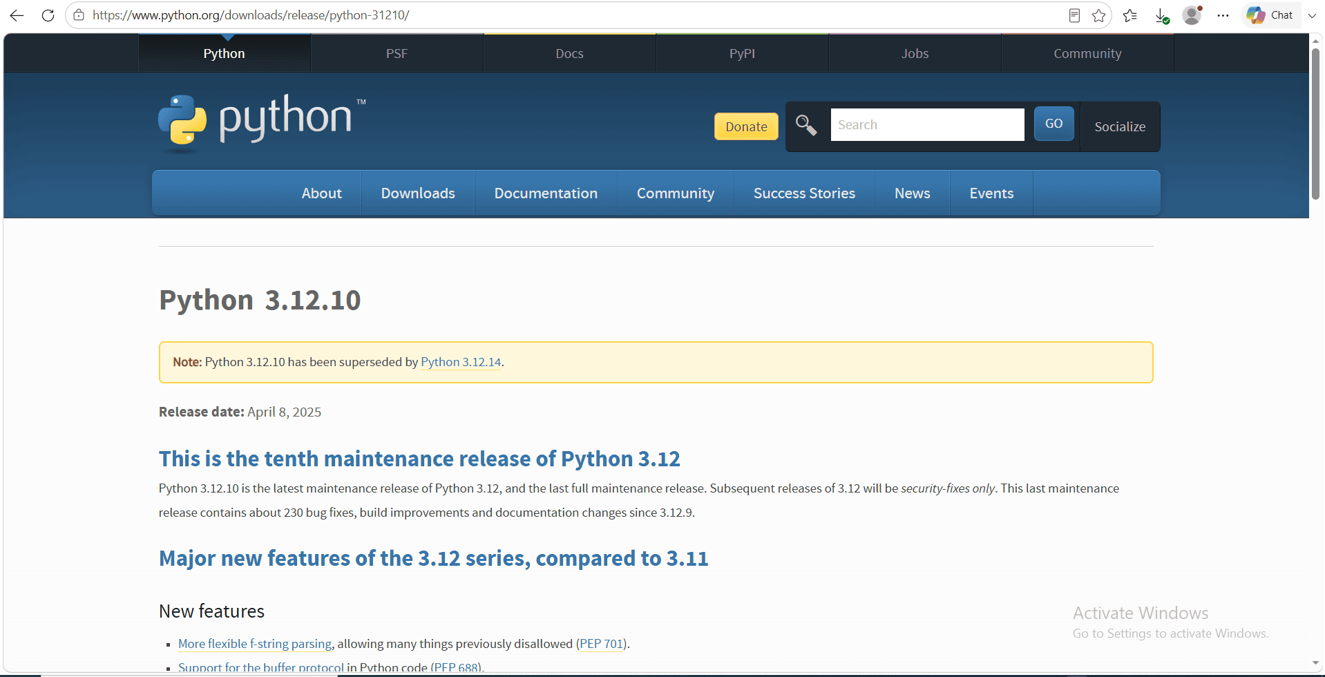Follow the Python 3.12.14 link
The image size is (1325, 677).
tap(461, 362)
